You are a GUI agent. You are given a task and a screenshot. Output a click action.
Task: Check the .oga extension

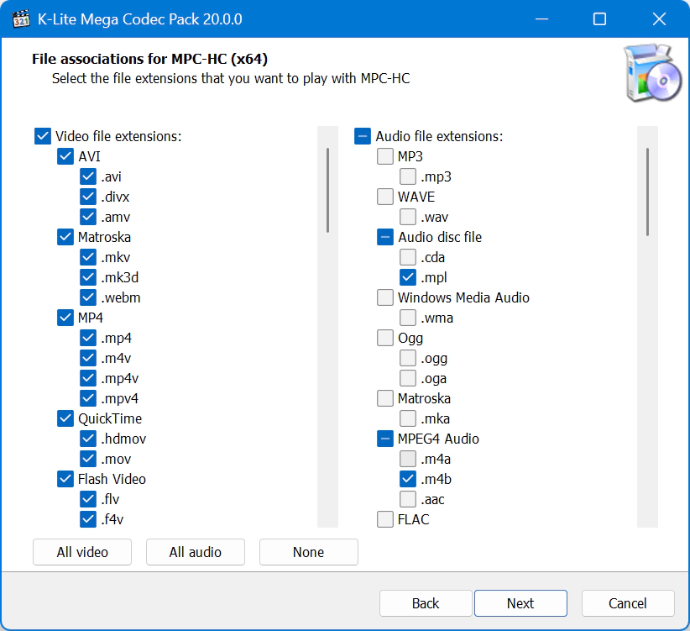(408, 378)
